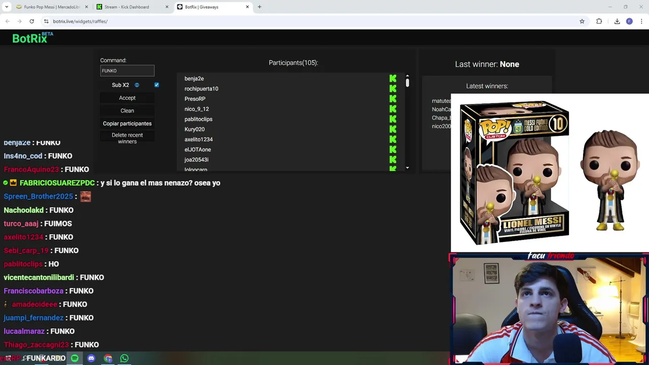Open a new browser tab
This screenshot has height=365, width=649.
tap(260, 7)
